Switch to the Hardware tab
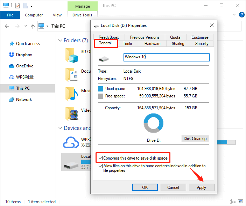 [152, 44]
